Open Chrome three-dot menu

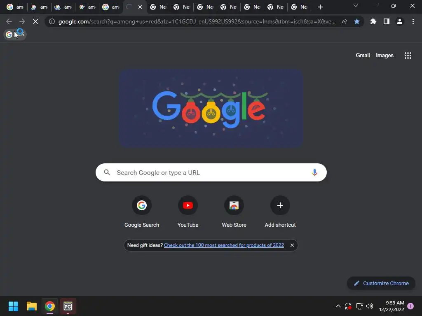(413, 21)
